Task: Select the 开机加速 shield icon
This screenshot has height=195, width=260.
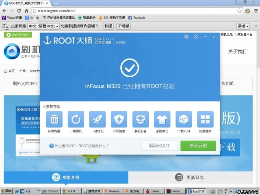Action: [119, 119]
